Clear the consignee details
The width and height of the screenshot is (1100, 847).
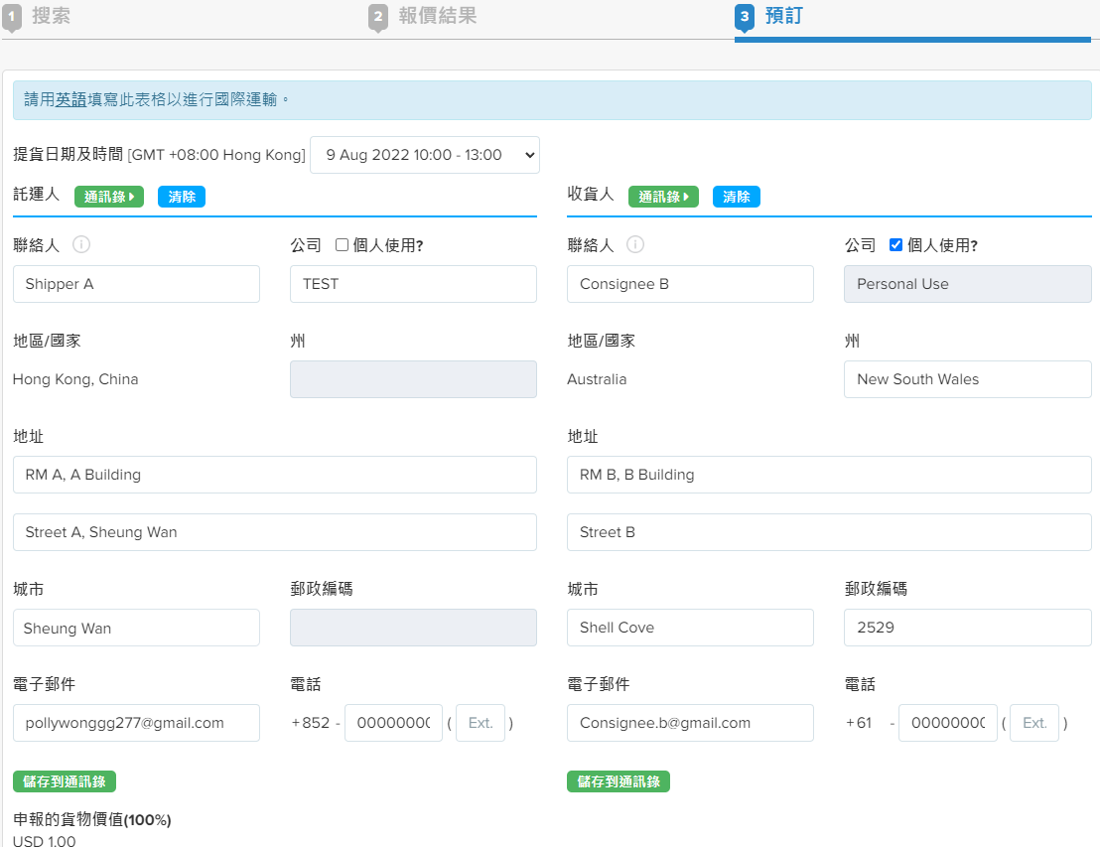[x=736, y=197]
